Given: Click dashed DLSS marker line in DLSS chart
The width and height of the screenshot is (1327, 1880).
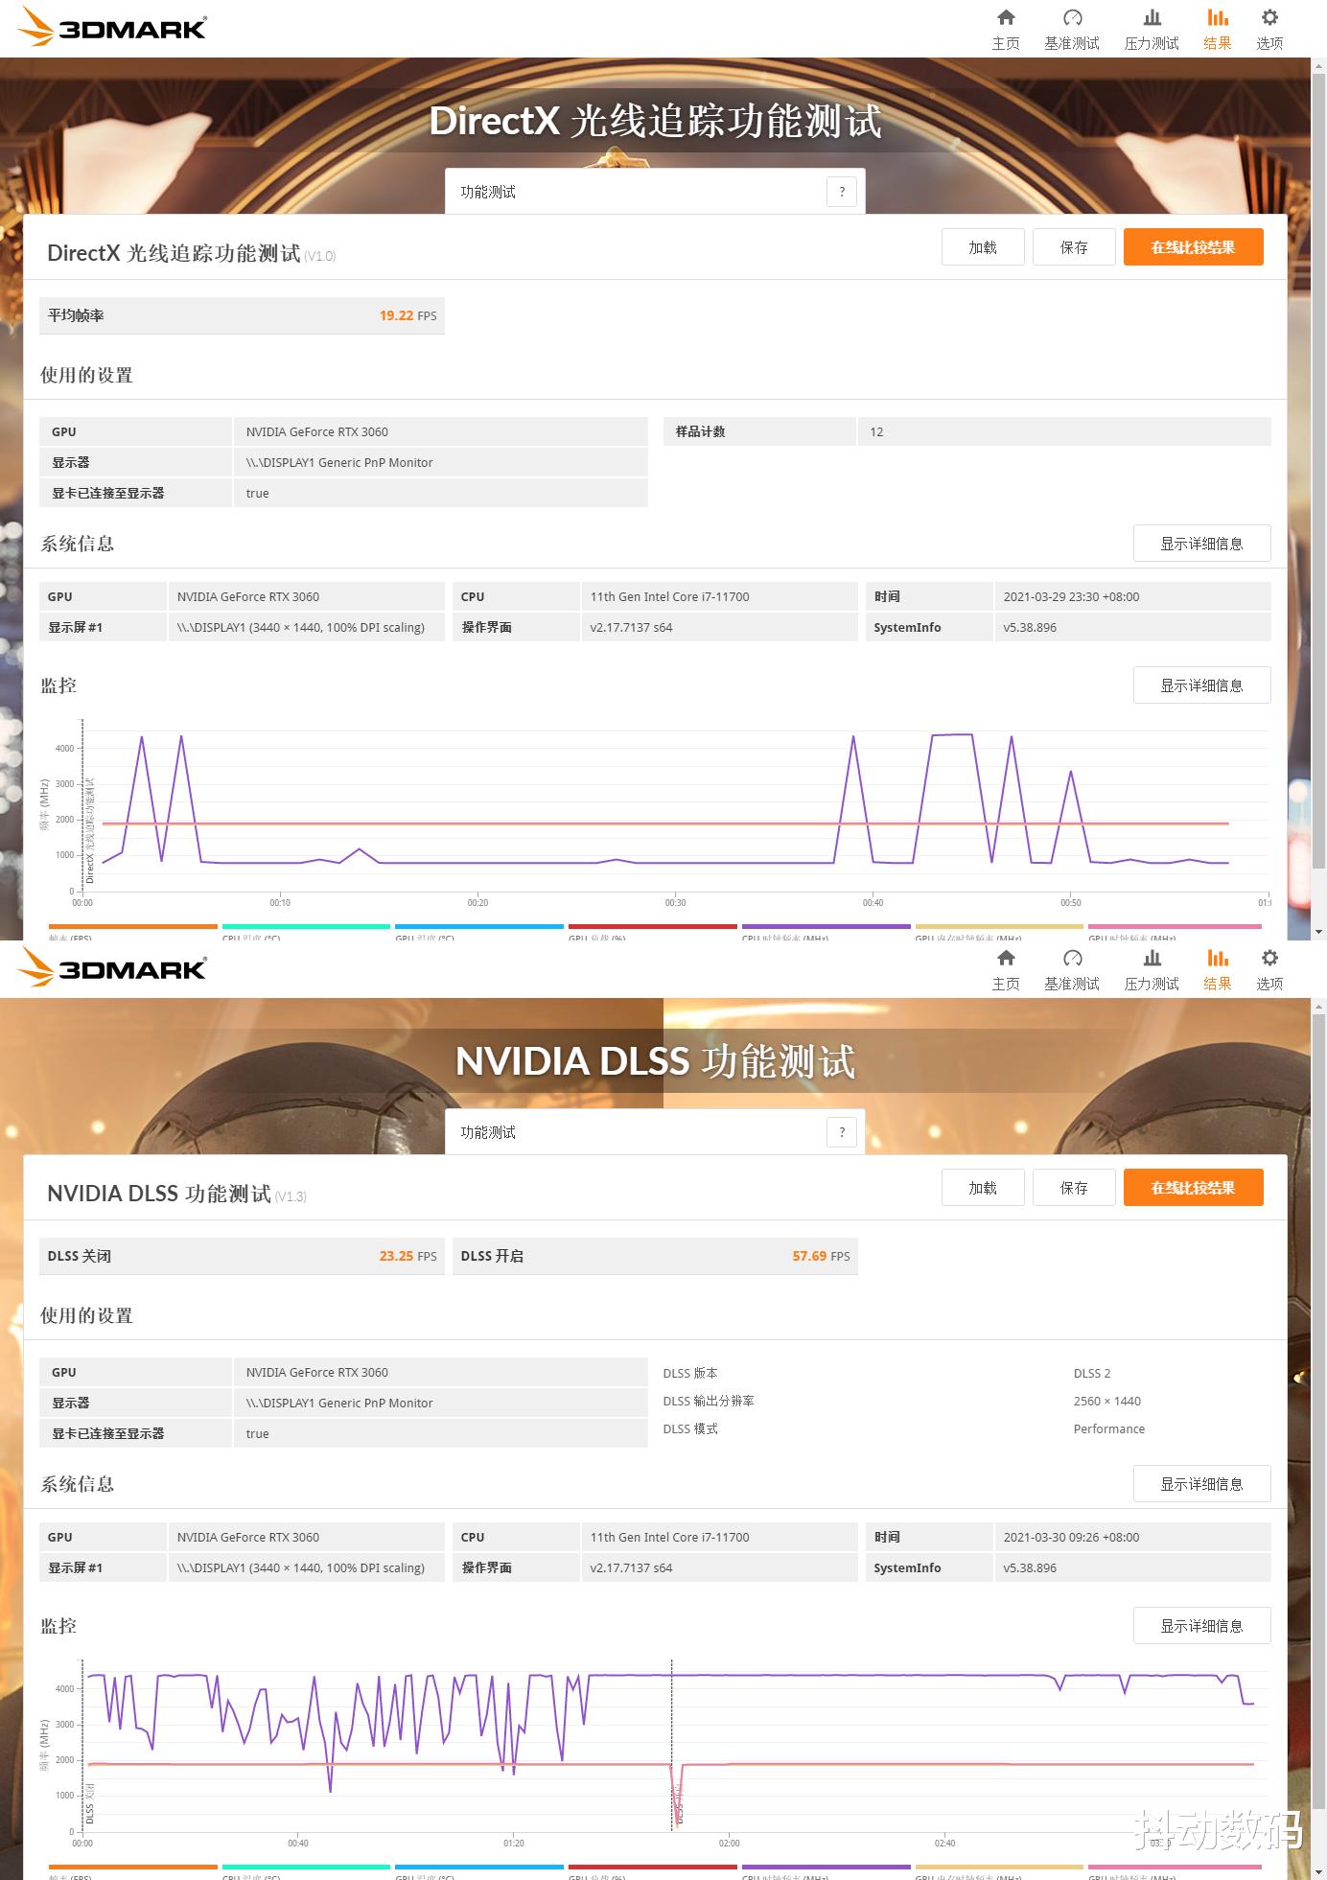Looking at the screenshot, I should click(671, 1745).
